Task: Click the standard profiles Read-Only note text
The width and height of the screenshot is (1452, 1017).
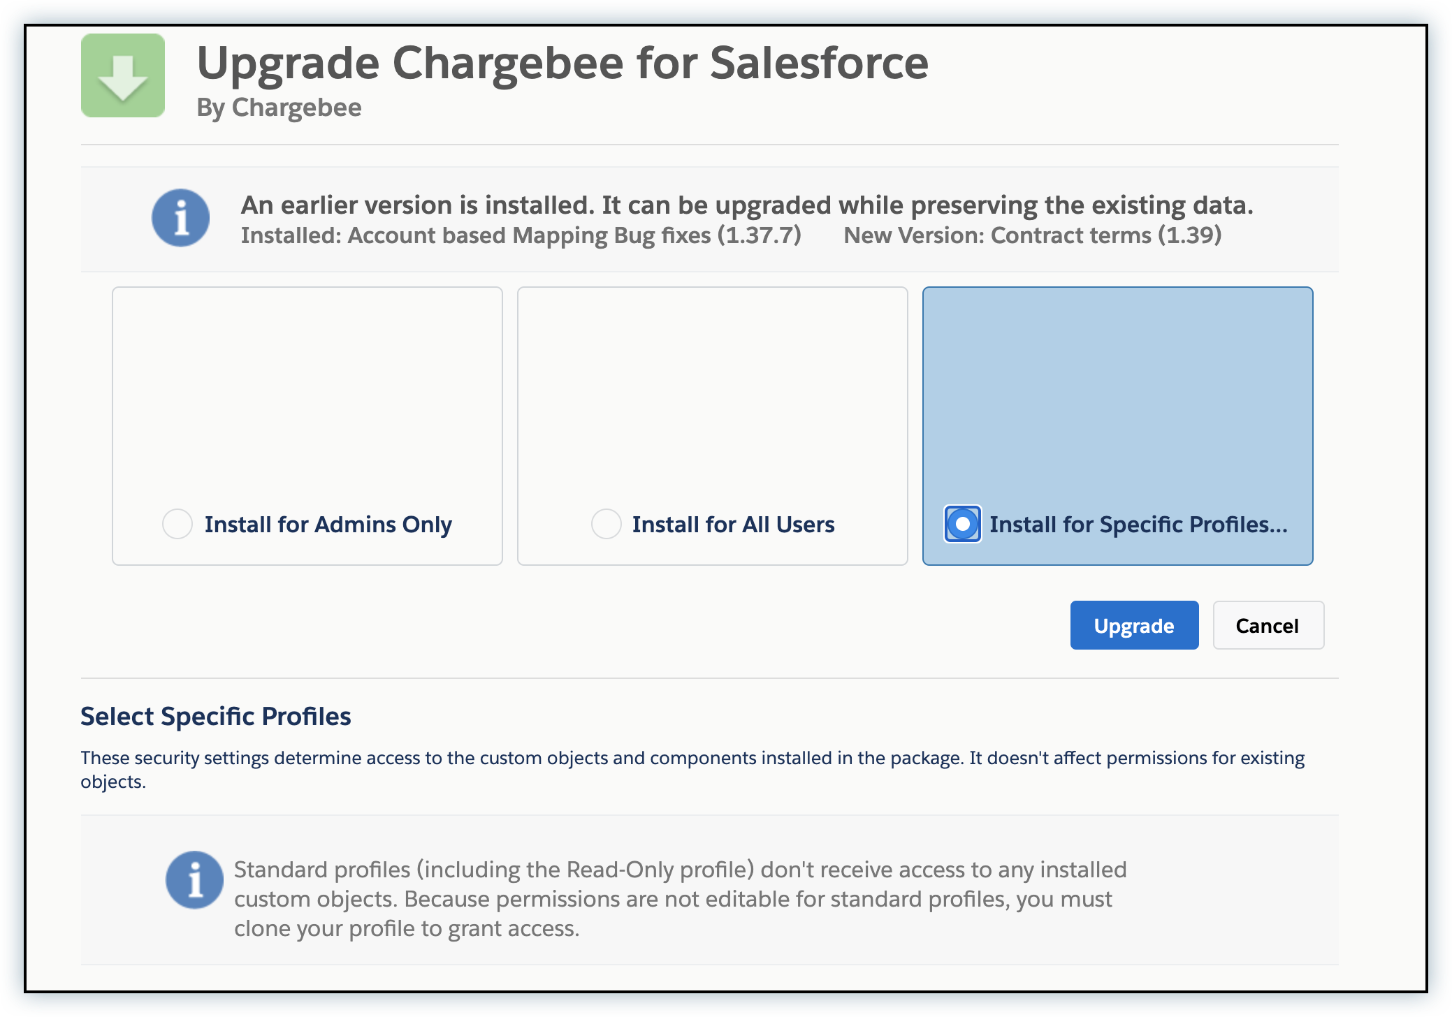Action: [679, 899]
